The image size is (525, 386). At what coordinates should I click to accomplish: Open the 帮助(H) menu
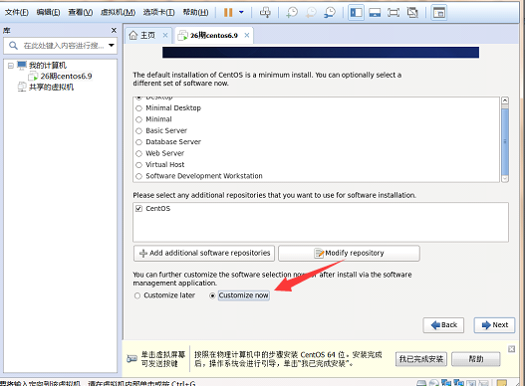pyautogui.click(x=195, y=12)
